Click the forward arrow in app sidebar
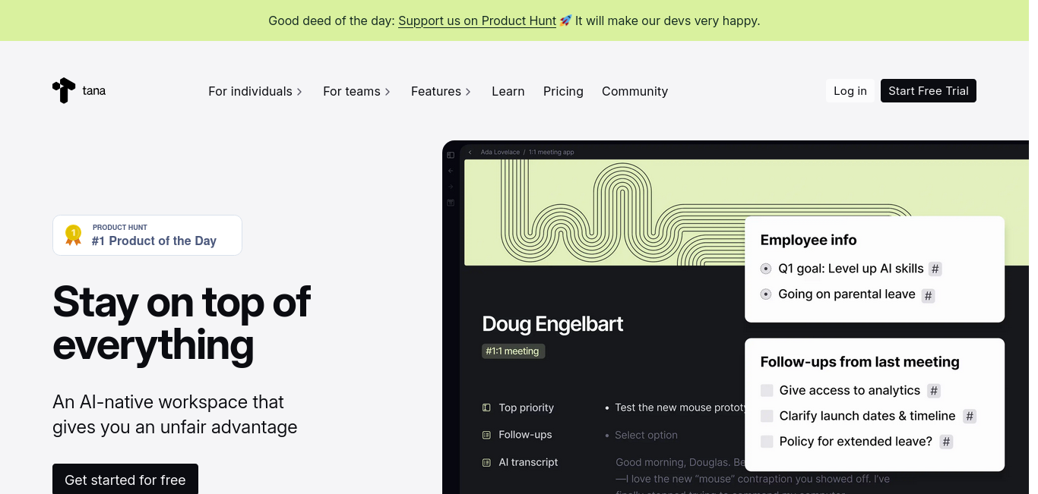Viewport: 1038px width, 494px height. pyautogui.click(x=451, y=187)
